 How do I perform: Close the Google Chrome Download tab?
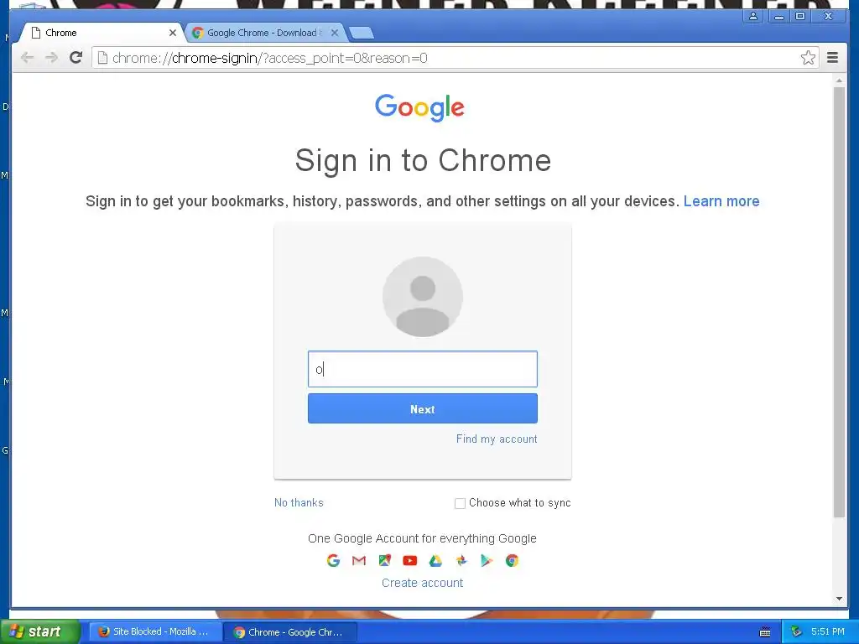pyautogui.click(x=335, y=33)
